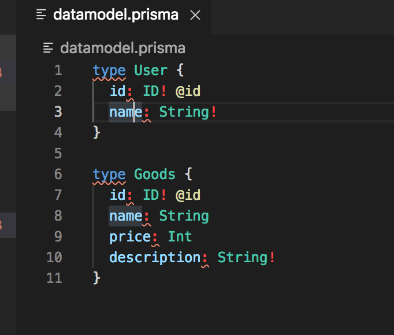Close the datamodel.prisma editor tab
Screen dimensions: 394x335
pos(195,16)
